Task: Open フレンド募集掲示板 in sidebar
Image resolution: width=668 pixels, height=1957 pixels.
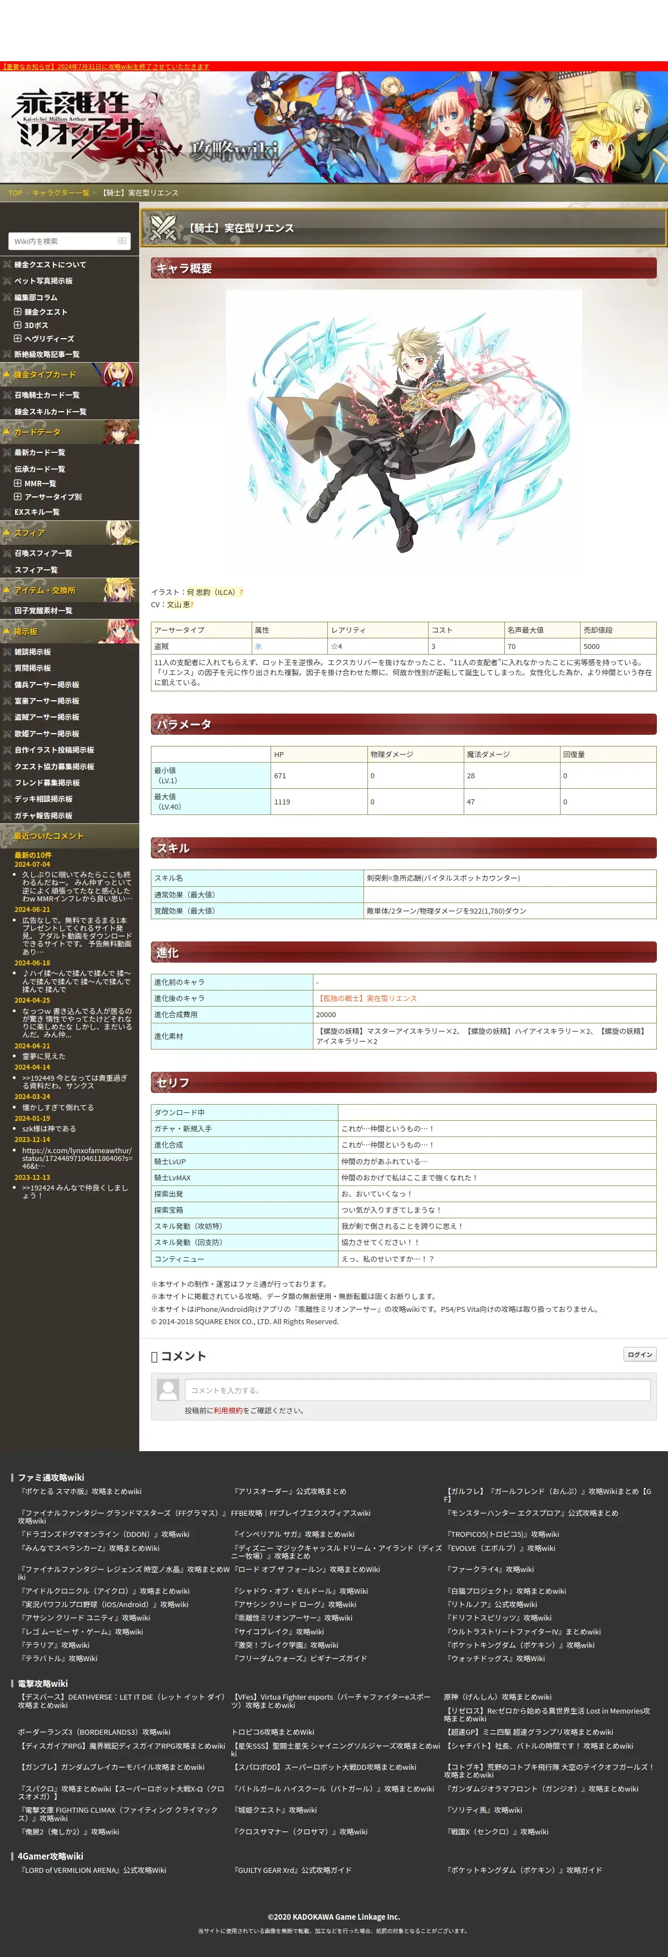Action: [47, 783]
